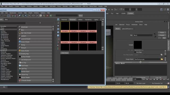Click the Focus button in Attribute Editor
The height and width of the screenshot is (95, 170).
pyautogui.click(x=162, y=32)
